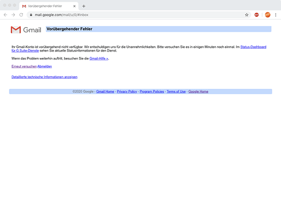Click the Abmelden link
Viewport: 281px width, 215px height.
point(45,66)
